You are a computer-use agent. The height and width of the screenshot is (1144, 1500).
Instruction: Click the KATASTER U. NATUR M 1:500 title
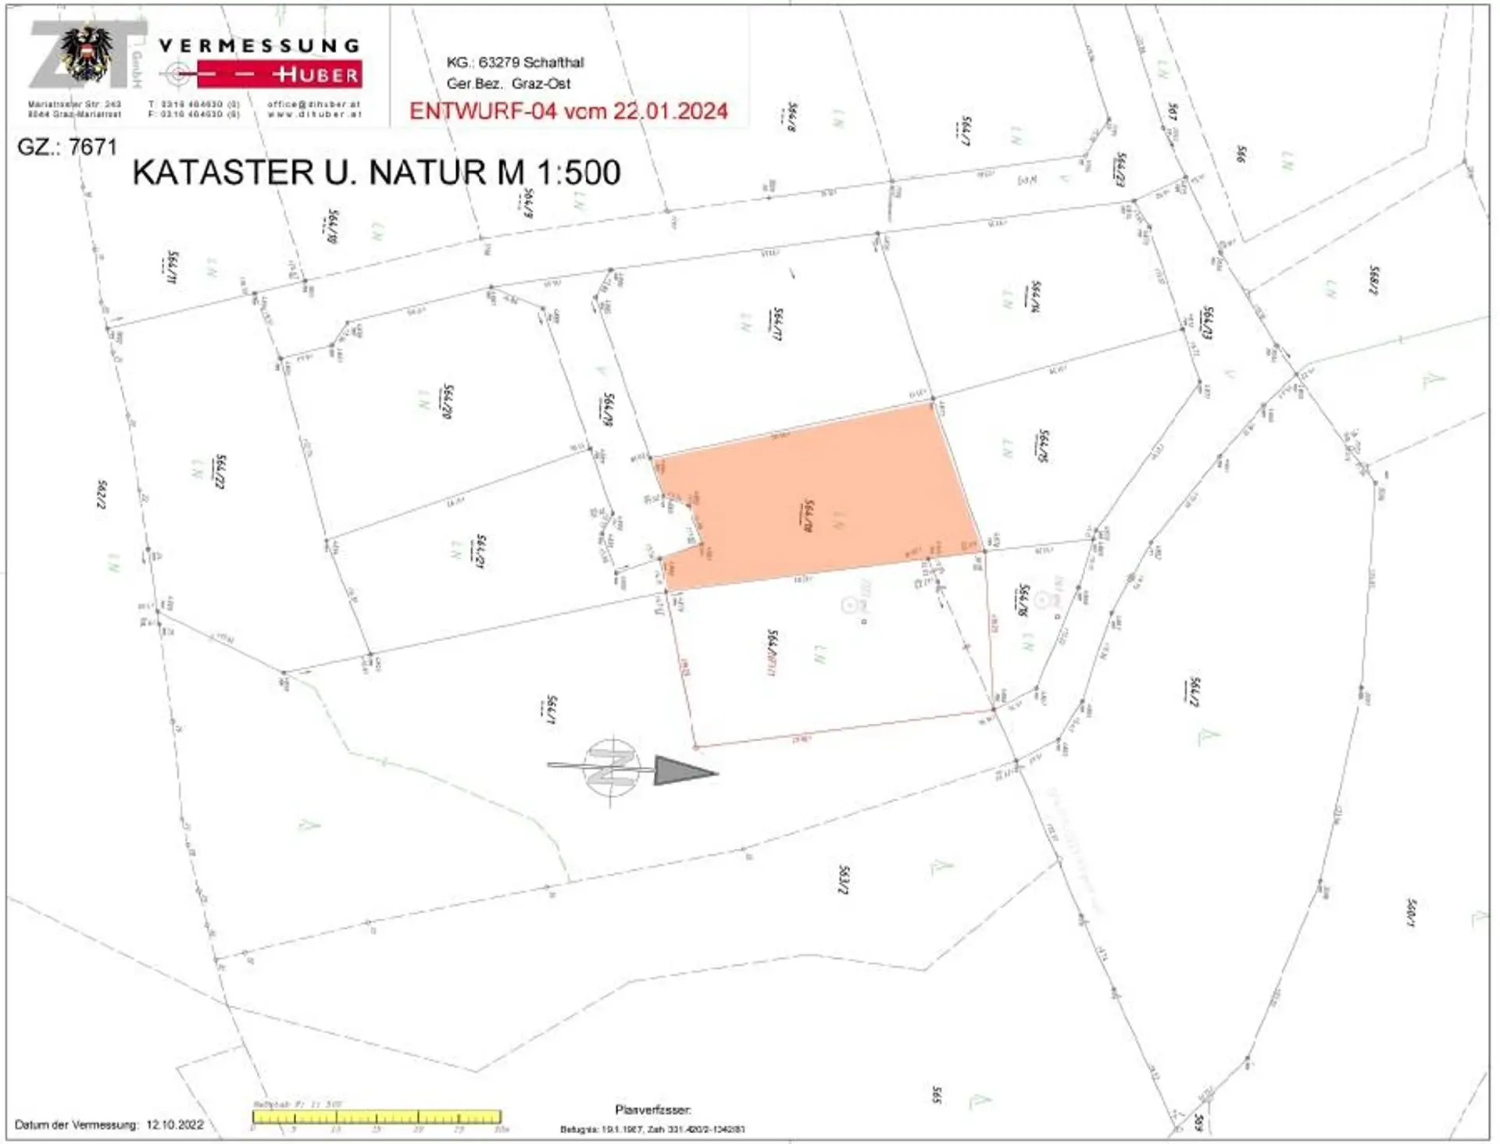[x=377, y=173]
